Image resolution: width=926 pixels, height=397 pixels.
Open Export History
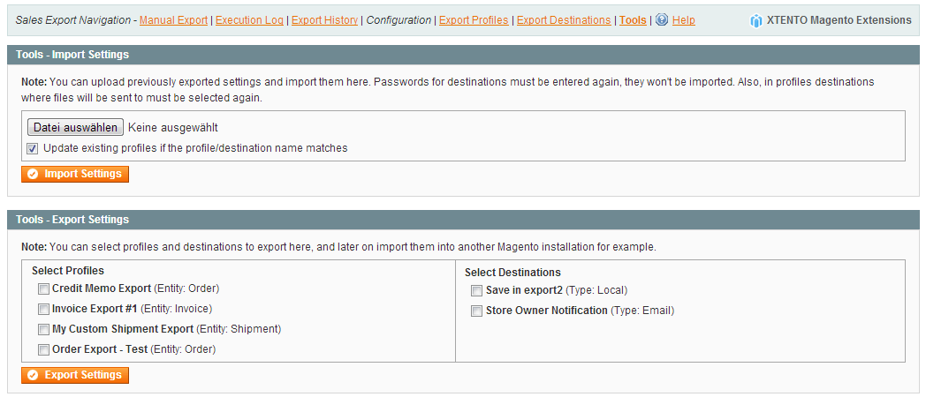click(x=324, y=20)
